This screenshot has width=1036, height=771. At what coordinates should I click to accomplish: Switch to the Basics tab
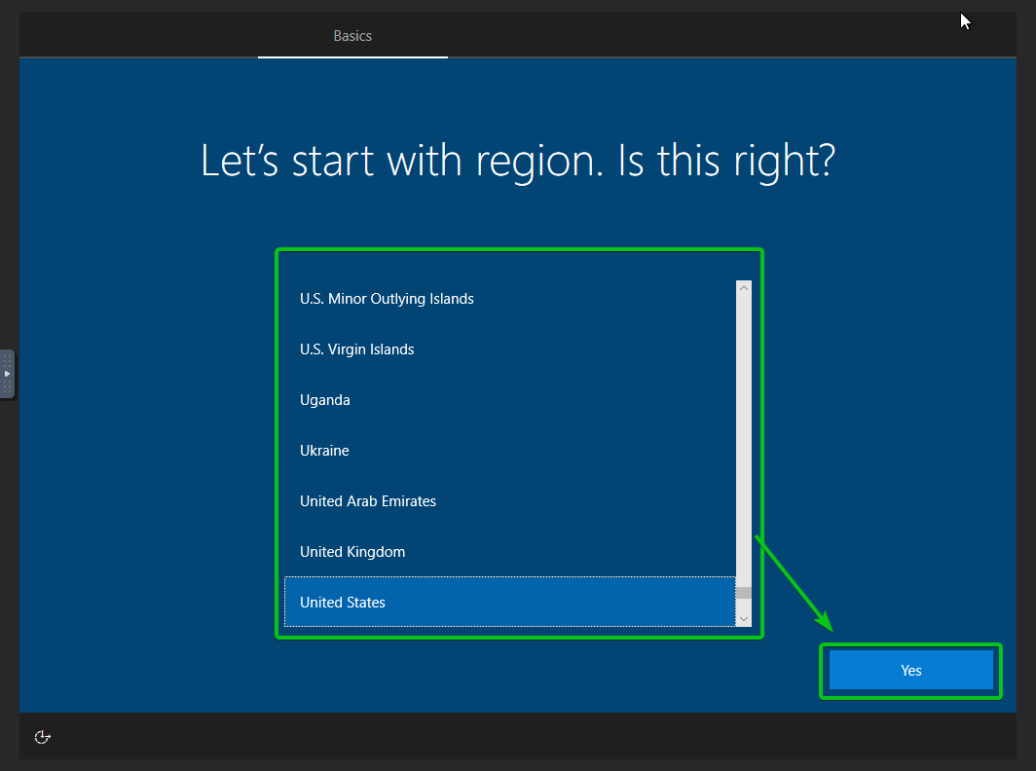pyautogui.click(x=352, y=36)
